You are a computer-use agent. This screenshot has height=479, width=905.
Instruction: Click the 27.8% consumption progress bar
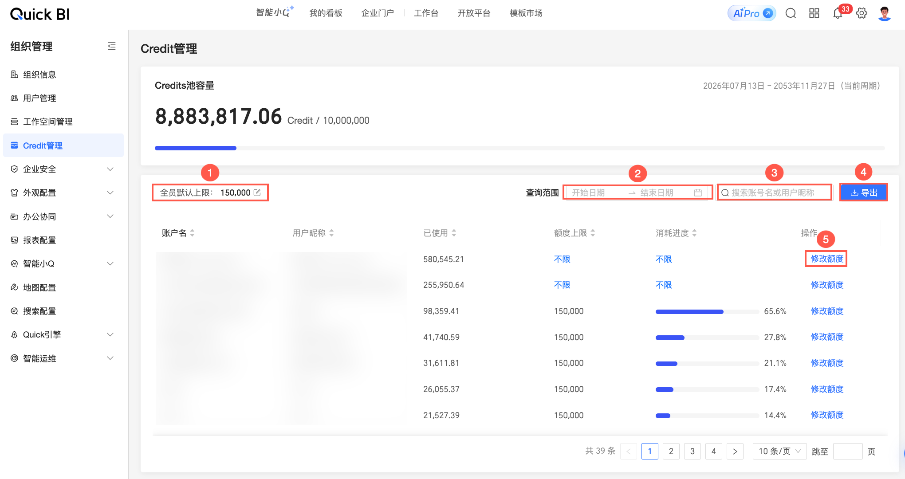tap(707, 338)
